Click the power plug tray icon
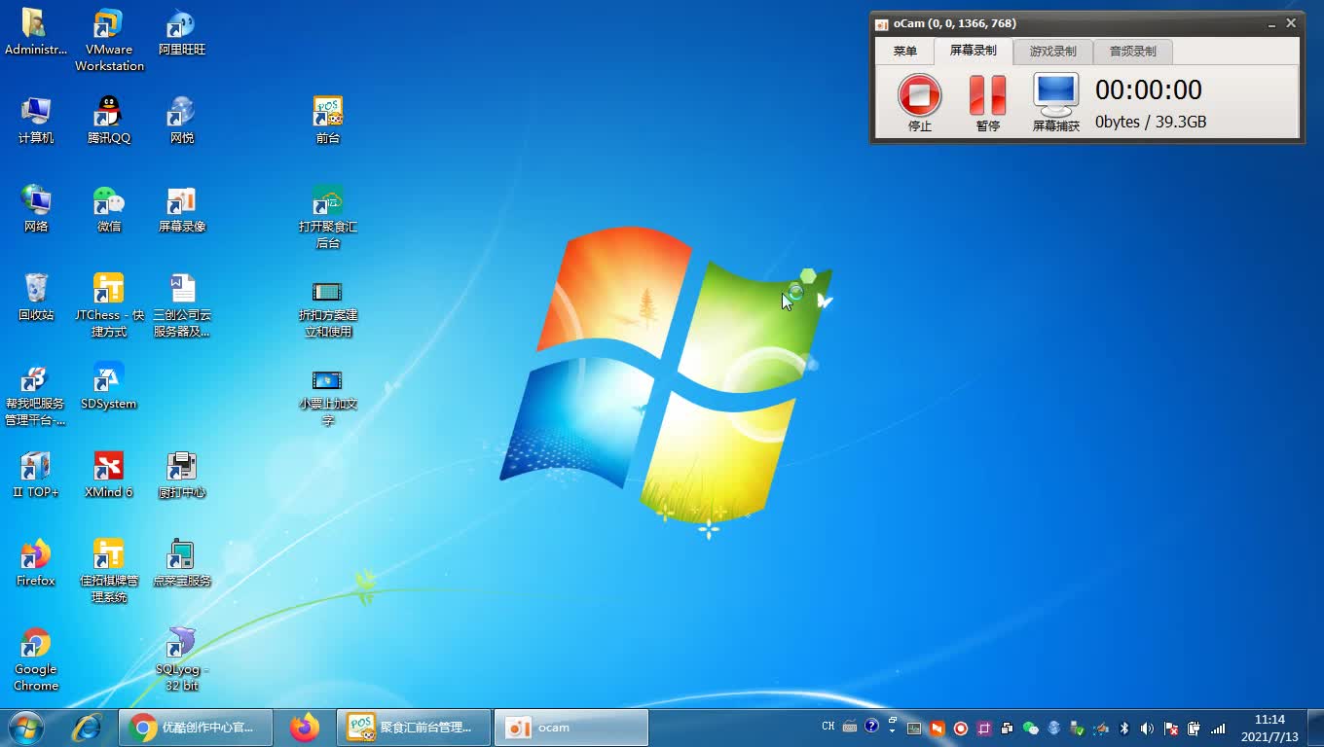 [x=1195, y=728]
